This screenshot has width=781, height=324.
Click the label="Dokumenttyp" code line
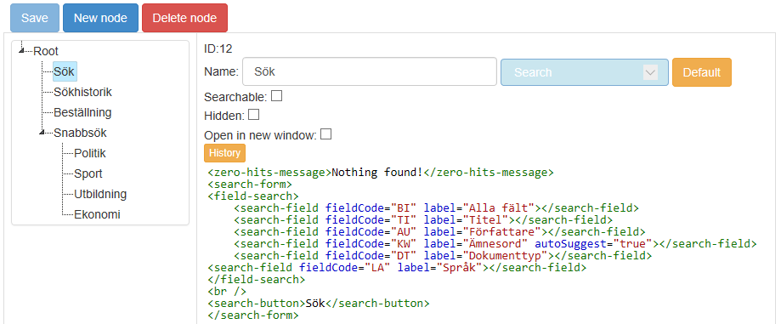point(442,256)
